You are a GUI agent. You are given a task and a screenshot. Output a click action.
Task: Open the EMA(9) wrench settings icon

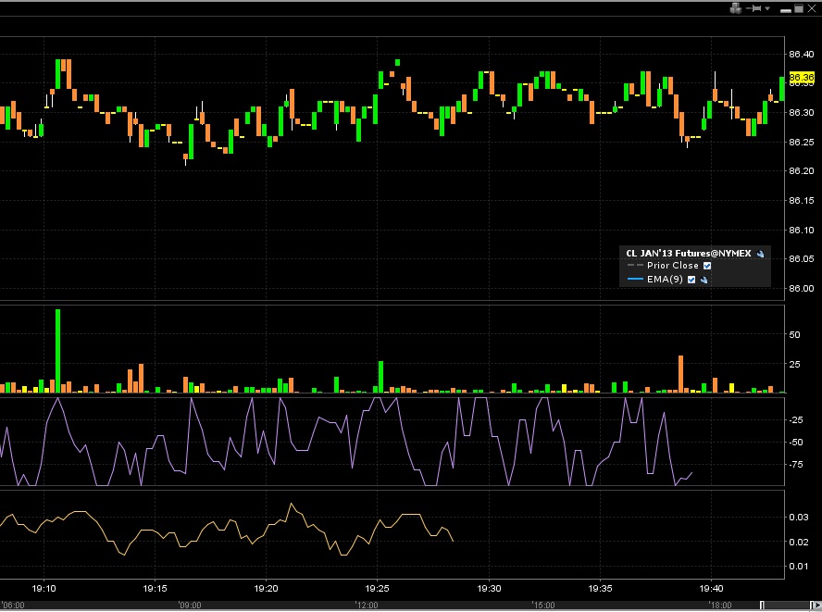pyautogui.click(x=704, y=280)
